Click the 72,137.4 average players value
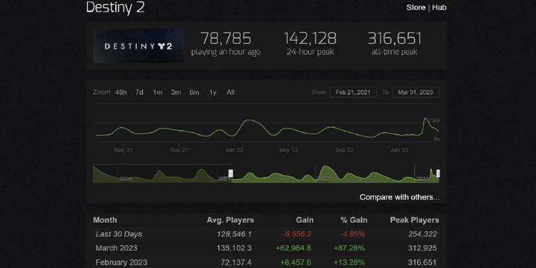Screen dimensions: 536x268 (236, 263)
